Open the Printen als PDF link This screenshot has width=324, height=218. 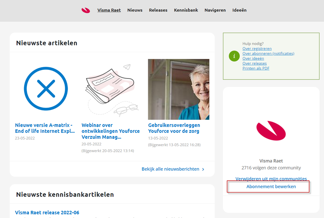pos(256,68)
